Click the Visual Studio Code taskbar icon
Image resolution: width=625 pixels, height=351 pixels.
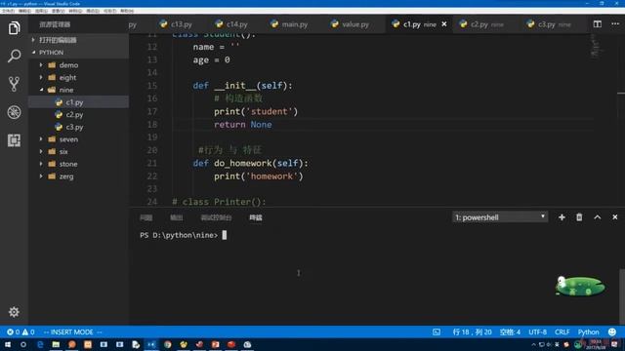151,344
